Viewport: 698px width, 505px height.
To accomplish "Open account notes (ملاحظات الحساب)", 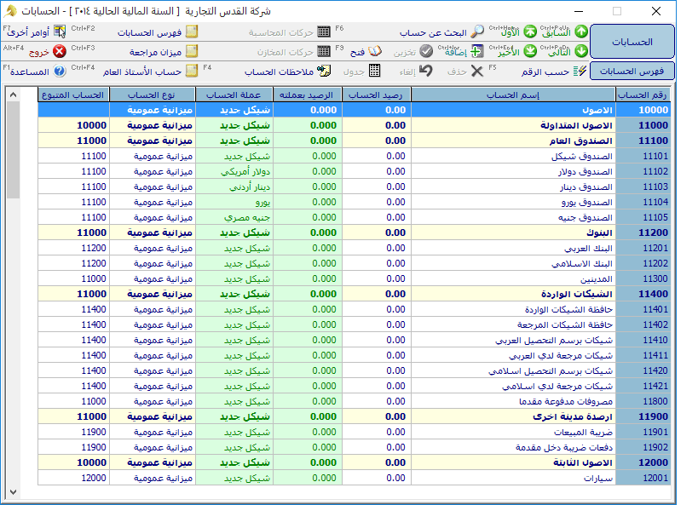I will pyautogui.click(x=324, y=72).
